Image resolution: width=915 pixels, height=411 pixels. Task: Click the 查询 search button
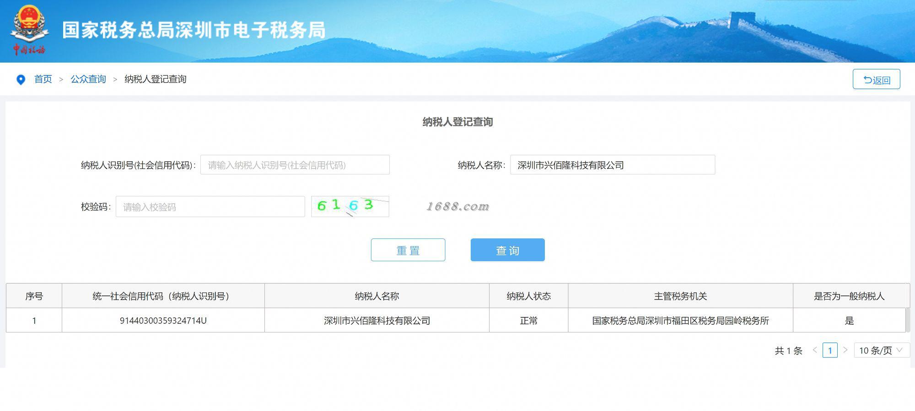pyautogui.click(x=508, y=250)
